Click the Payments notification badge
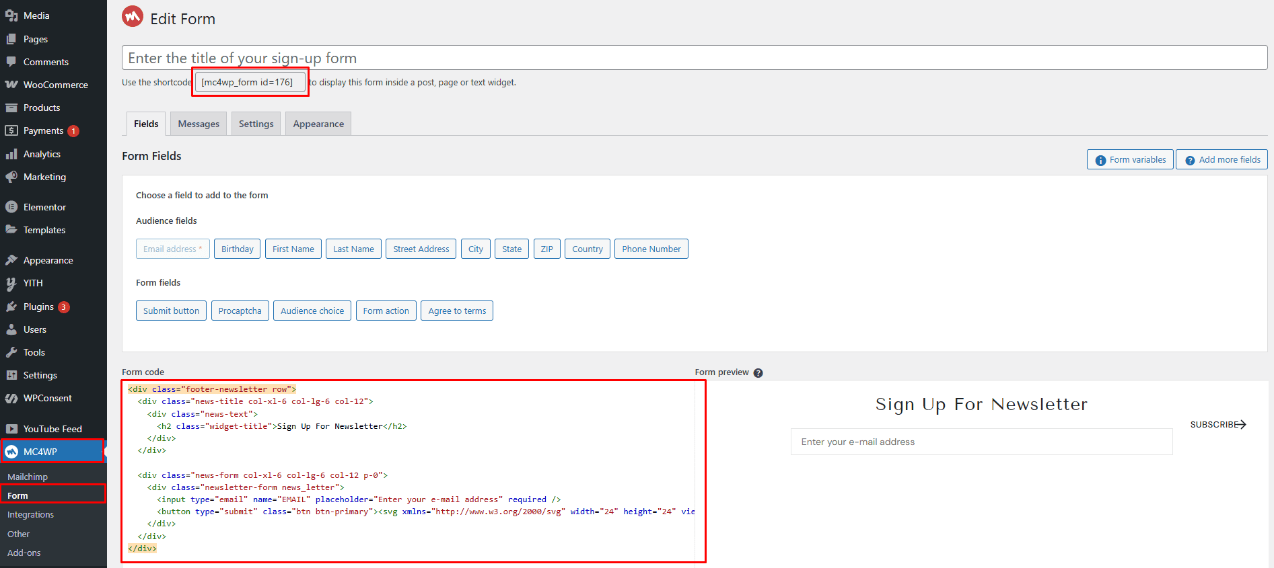The width and height of the screenshot is (1274, 568). point(73,131)
